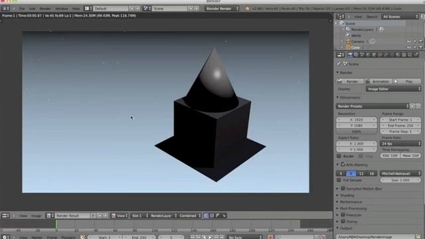Click the Play button in Render panel

click(406, 81)
